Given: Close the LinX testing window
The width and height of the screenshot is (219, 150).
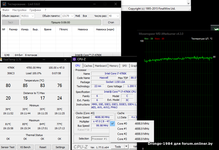Looking at the screenshot, I should 115,5.
